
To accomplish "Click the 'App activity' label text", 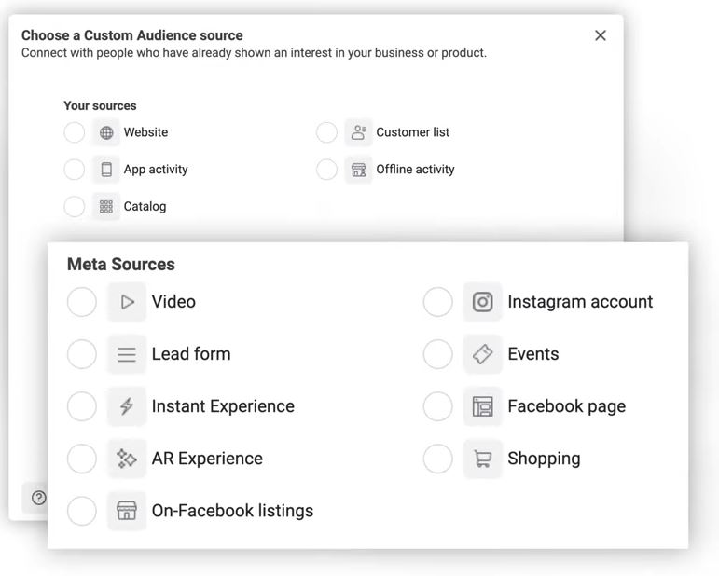I will 156,170.
